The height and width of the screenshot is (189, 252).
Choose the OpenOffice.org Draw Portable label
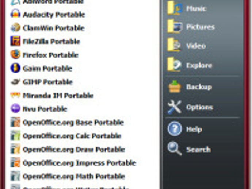coord(74,150)
